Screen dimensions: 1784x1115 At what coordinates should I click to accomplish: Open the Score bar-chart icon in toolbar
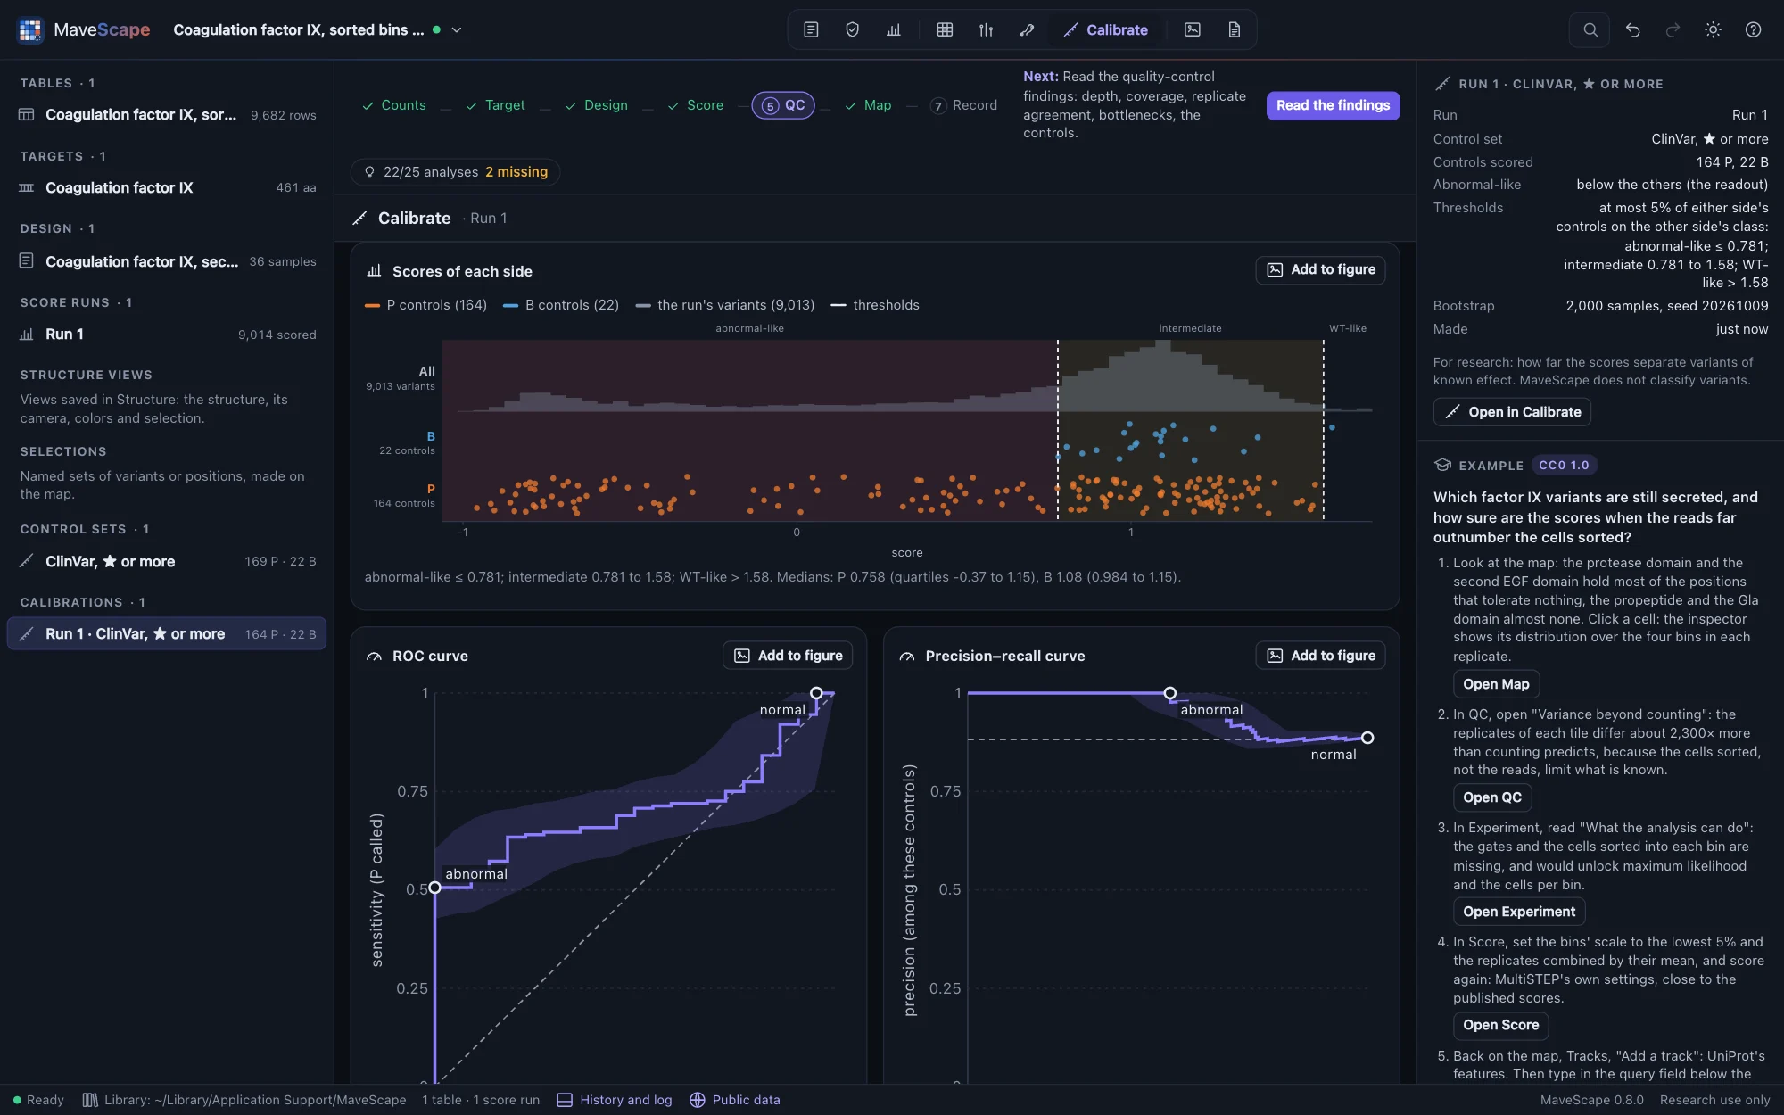[893, 29]
